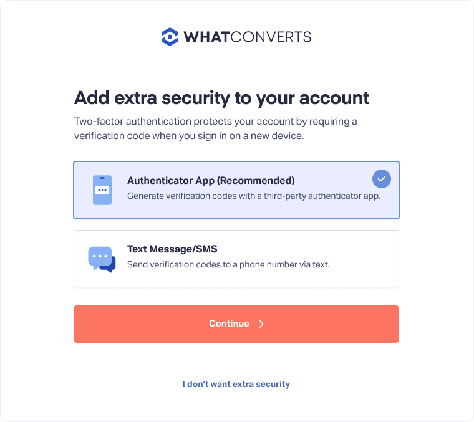Click 'Generate verification codes' description text
The image size is (474, 422).
pyautogui.click(x=254, y=196)
